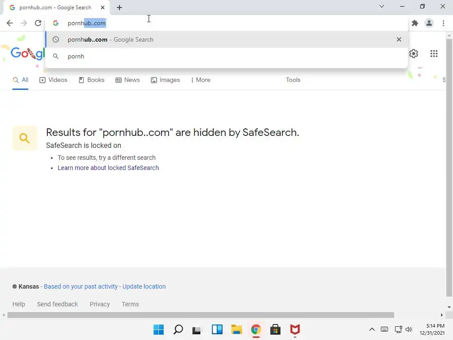453x340 pixels.
Task: Open the Google apps grid
Action: tap(434, 54)
